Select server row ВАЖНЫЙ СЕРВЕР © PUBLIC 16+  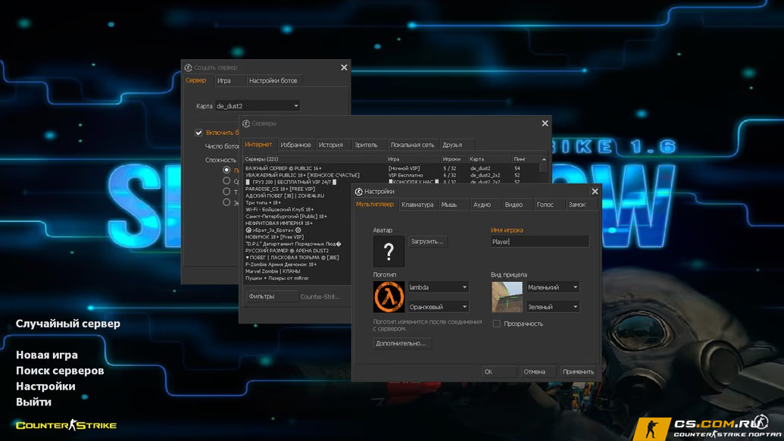pos(392,168)
